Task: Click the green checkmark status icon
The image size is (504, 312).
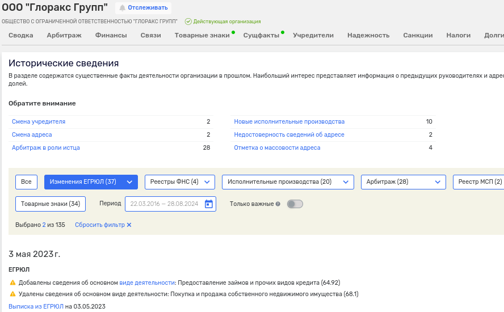Action: 188,22
